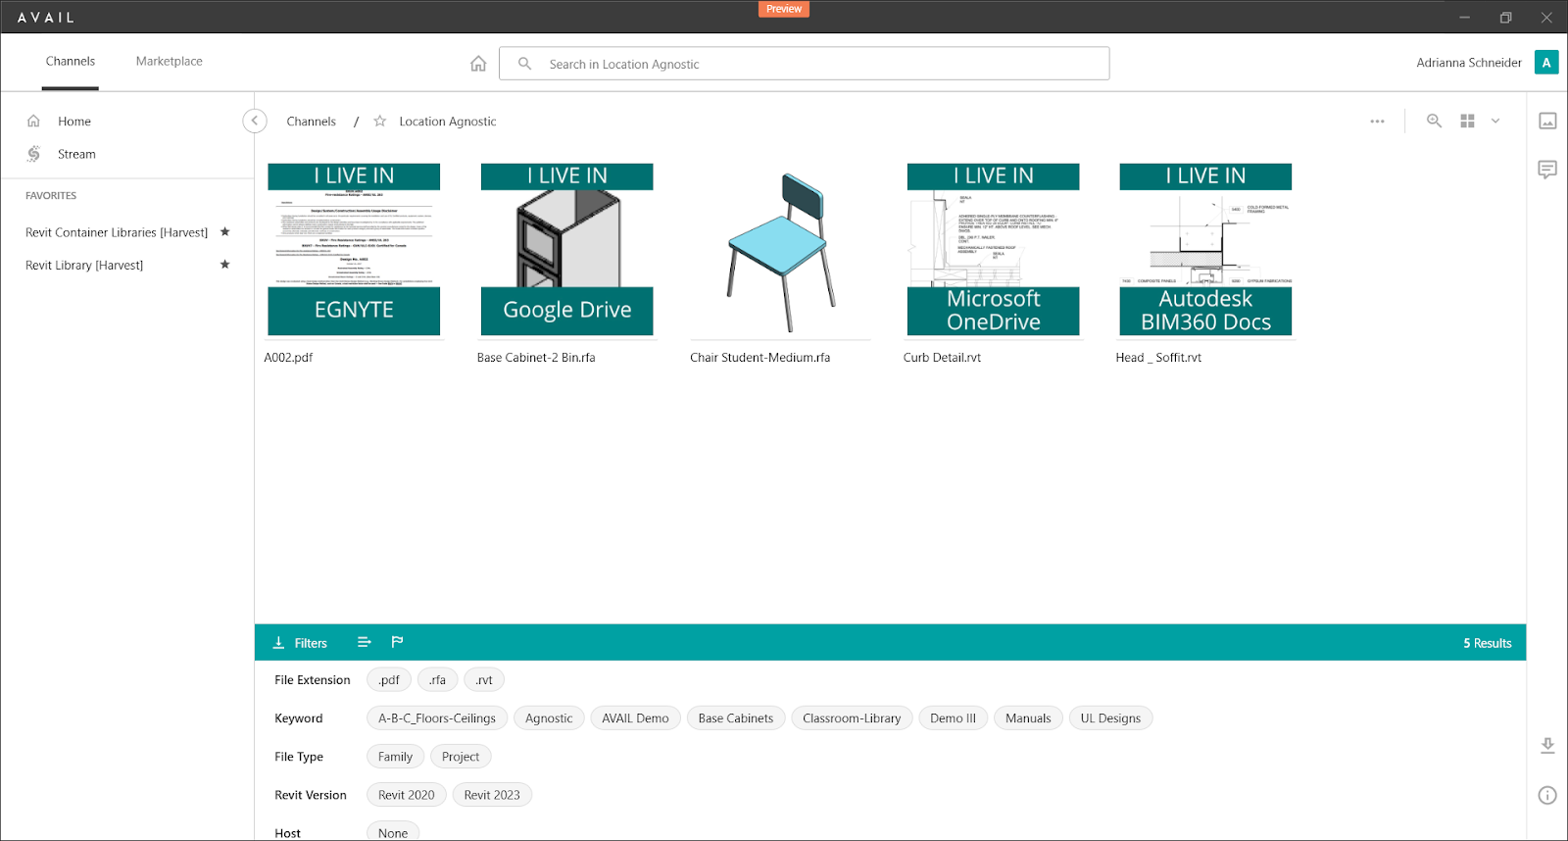Click the Home icon in the sidebar
This screenshot has width=1568, height=841.
coord(33,121)
